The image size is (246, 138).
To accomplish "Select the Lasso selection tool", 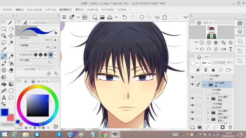I will tap(4, 43).
